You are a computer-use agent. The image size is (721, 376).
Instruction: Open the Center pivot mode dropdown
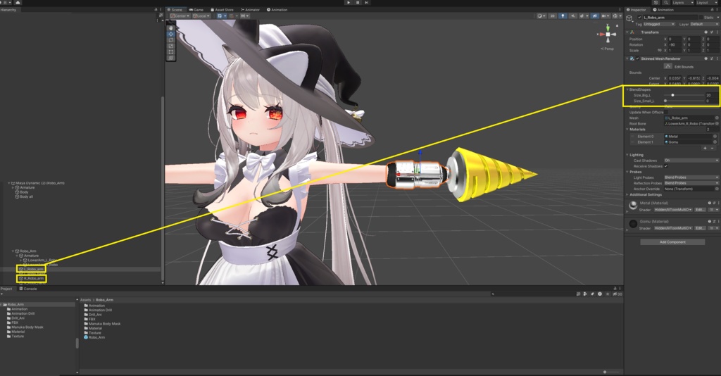[x=180, y=16]
